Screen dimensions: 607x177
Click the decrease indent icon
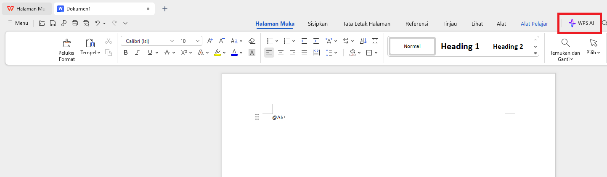(x=304, y=41)
